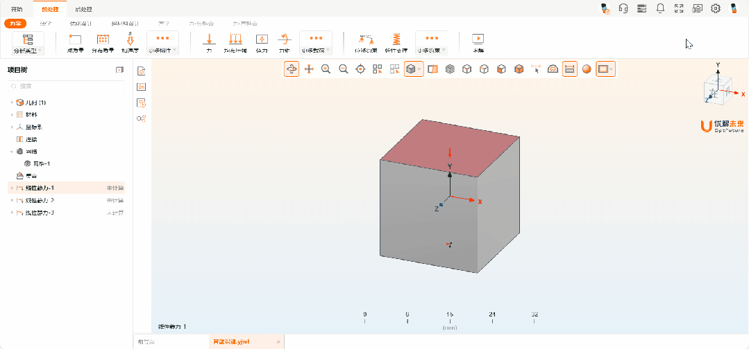Image resolution: width=749 pixels, height=349 pixels.
Task: Switch to the 后处理 tab
Action: [83, 9]
